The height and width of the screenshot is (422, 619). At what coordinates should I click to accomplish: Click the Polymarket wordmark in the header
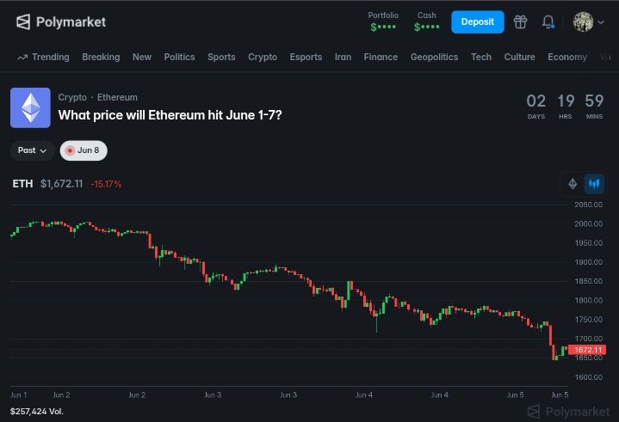pos(71,22)
